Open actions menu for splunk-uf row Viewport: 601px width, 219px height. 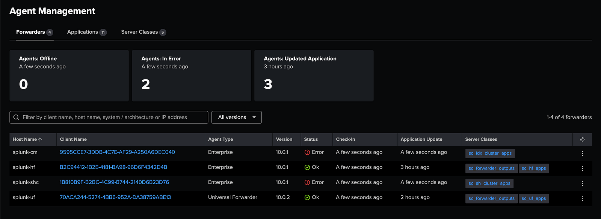pos(582,198)
